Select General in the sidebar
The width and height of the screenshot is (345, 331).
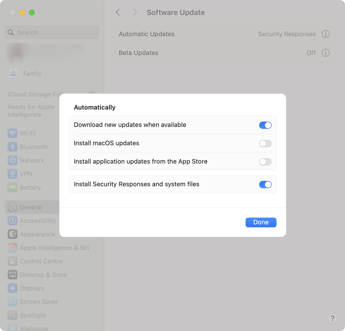31,207
